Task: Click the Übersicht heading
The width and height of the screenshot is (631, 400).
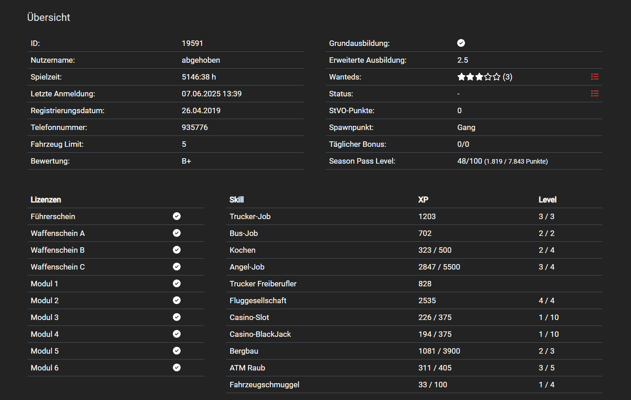Action: coord(49,17)
